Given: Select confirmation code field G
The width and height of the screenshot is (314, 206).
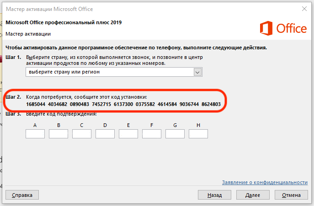Looking at the screenshot, I should click(x=175, y=134).
